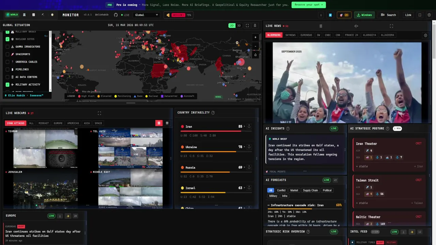Open the GitHub repository icon
The width and height of the screenshot is (436, 245).
tap(116, 15)
